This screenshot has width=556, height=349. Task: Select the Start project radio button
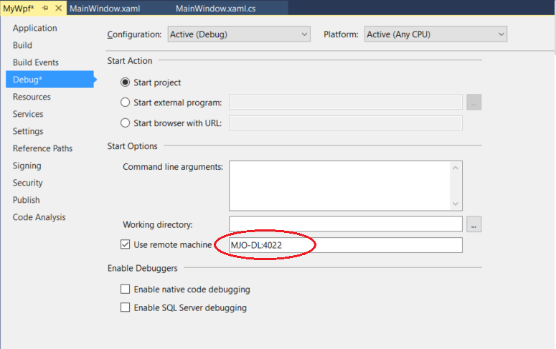coord(126,82)
